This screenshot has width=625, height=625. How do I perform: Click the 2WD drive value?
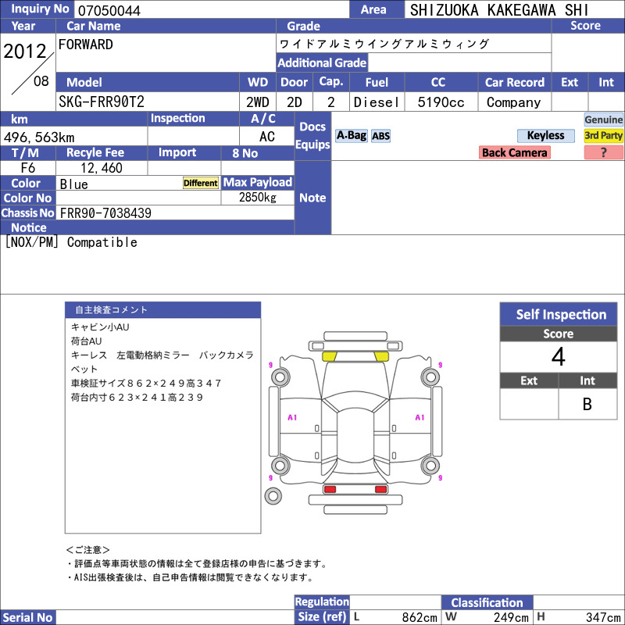258,102
